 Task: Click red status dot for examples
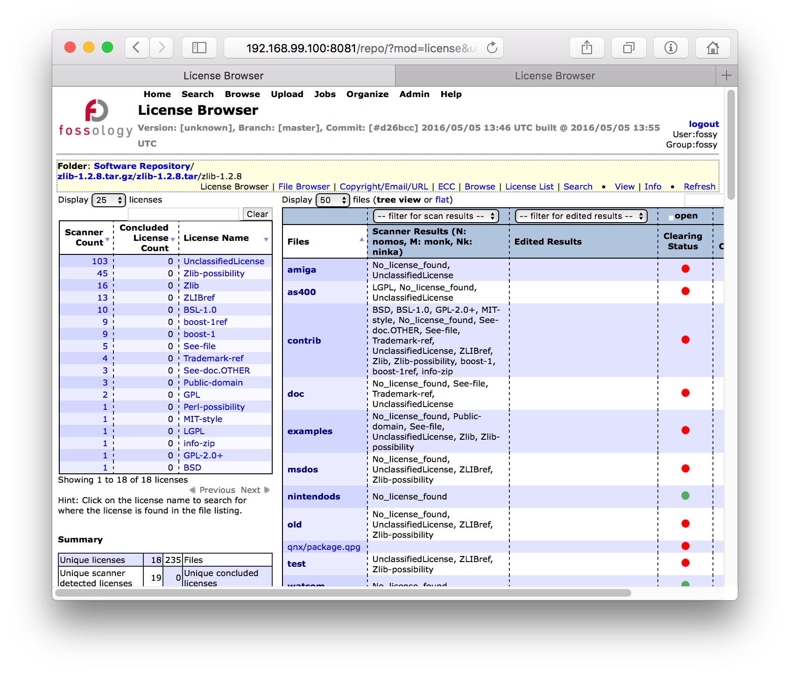pos(685,430)
